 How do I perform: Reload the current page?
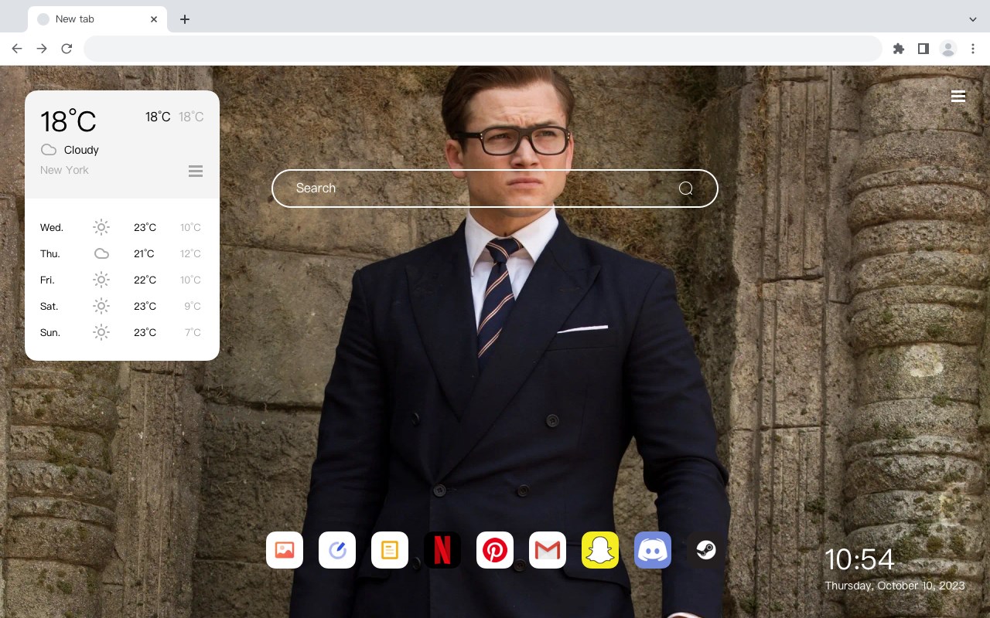pos(67,49)
